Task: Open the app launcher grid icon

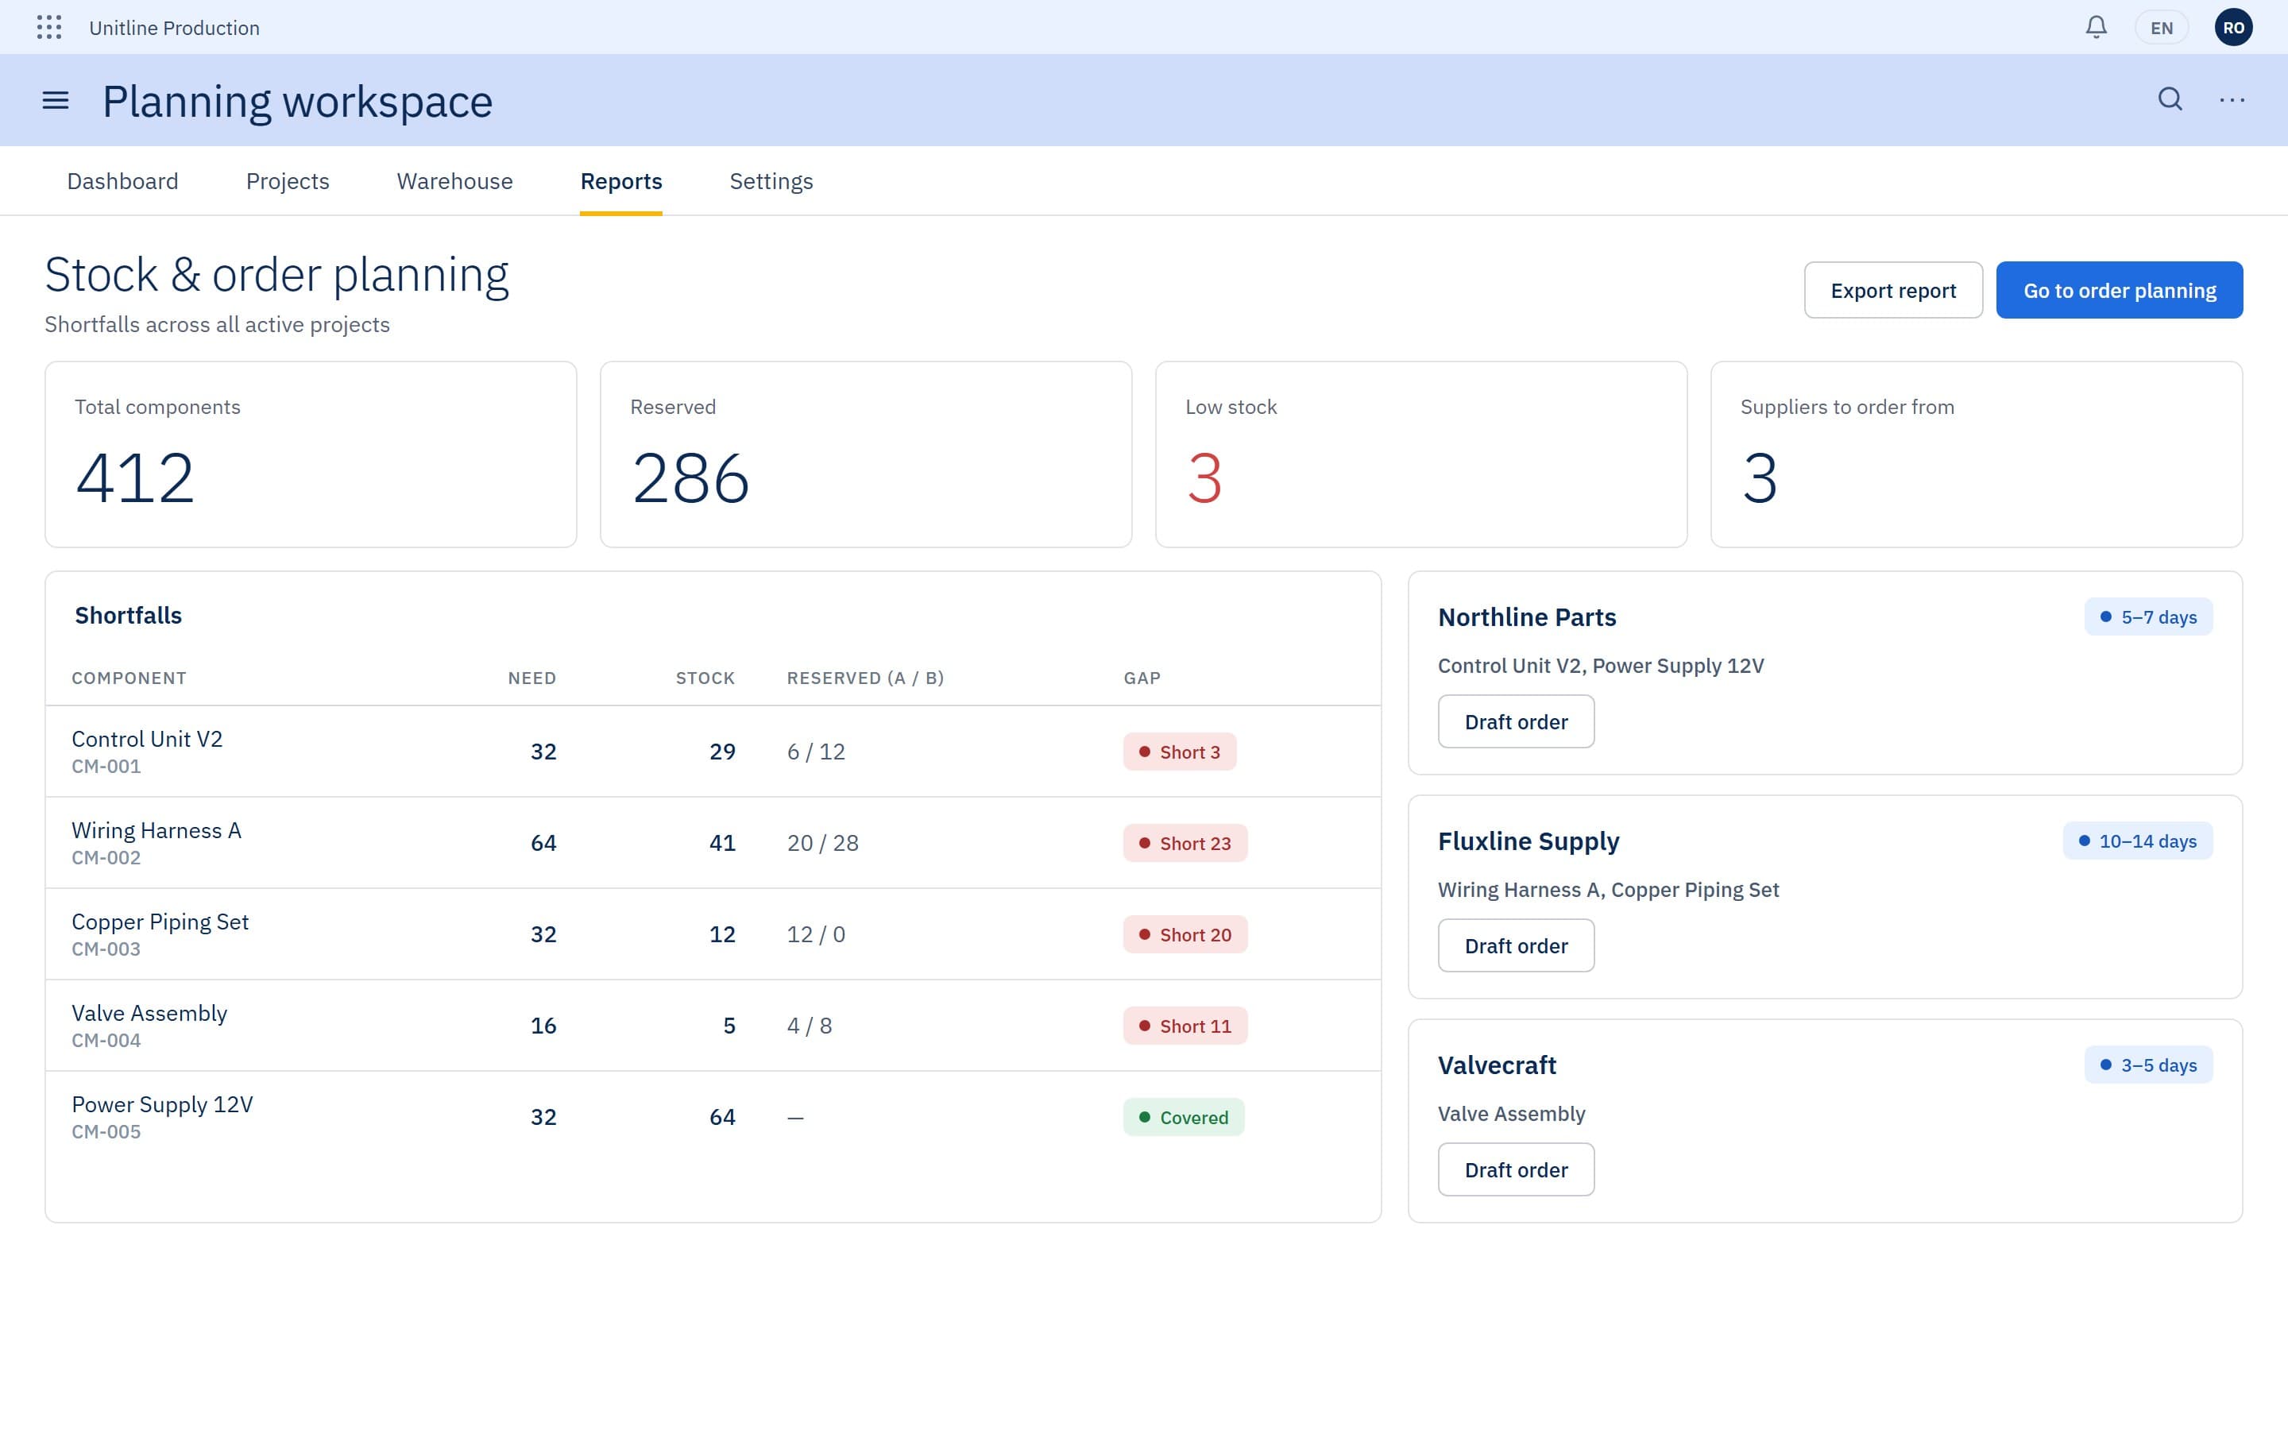Action: [x=49, y=28]
